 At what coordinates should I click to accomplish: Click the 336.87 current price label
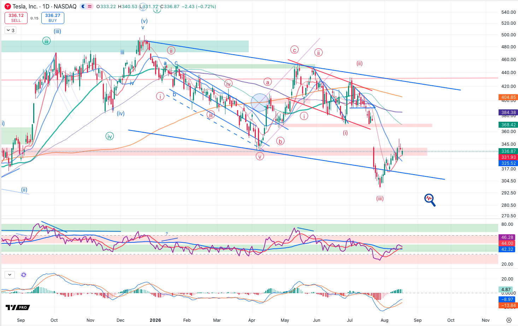coord(508,151)
